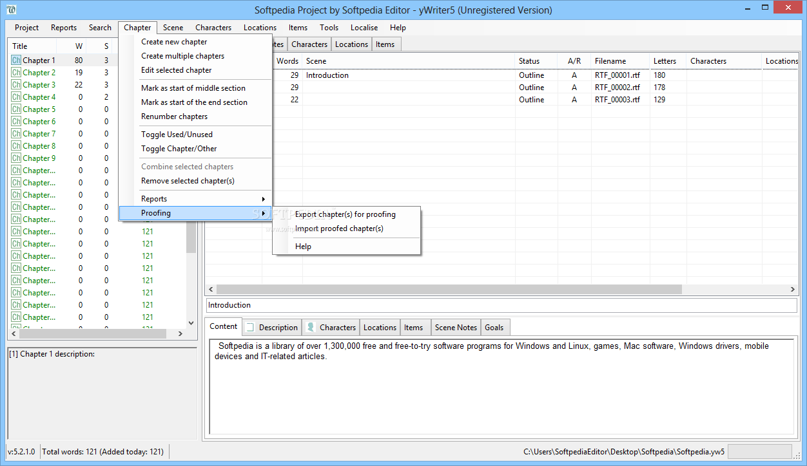Click into the scene content text area
807x466 pixels.
click(x=501, y=387)
